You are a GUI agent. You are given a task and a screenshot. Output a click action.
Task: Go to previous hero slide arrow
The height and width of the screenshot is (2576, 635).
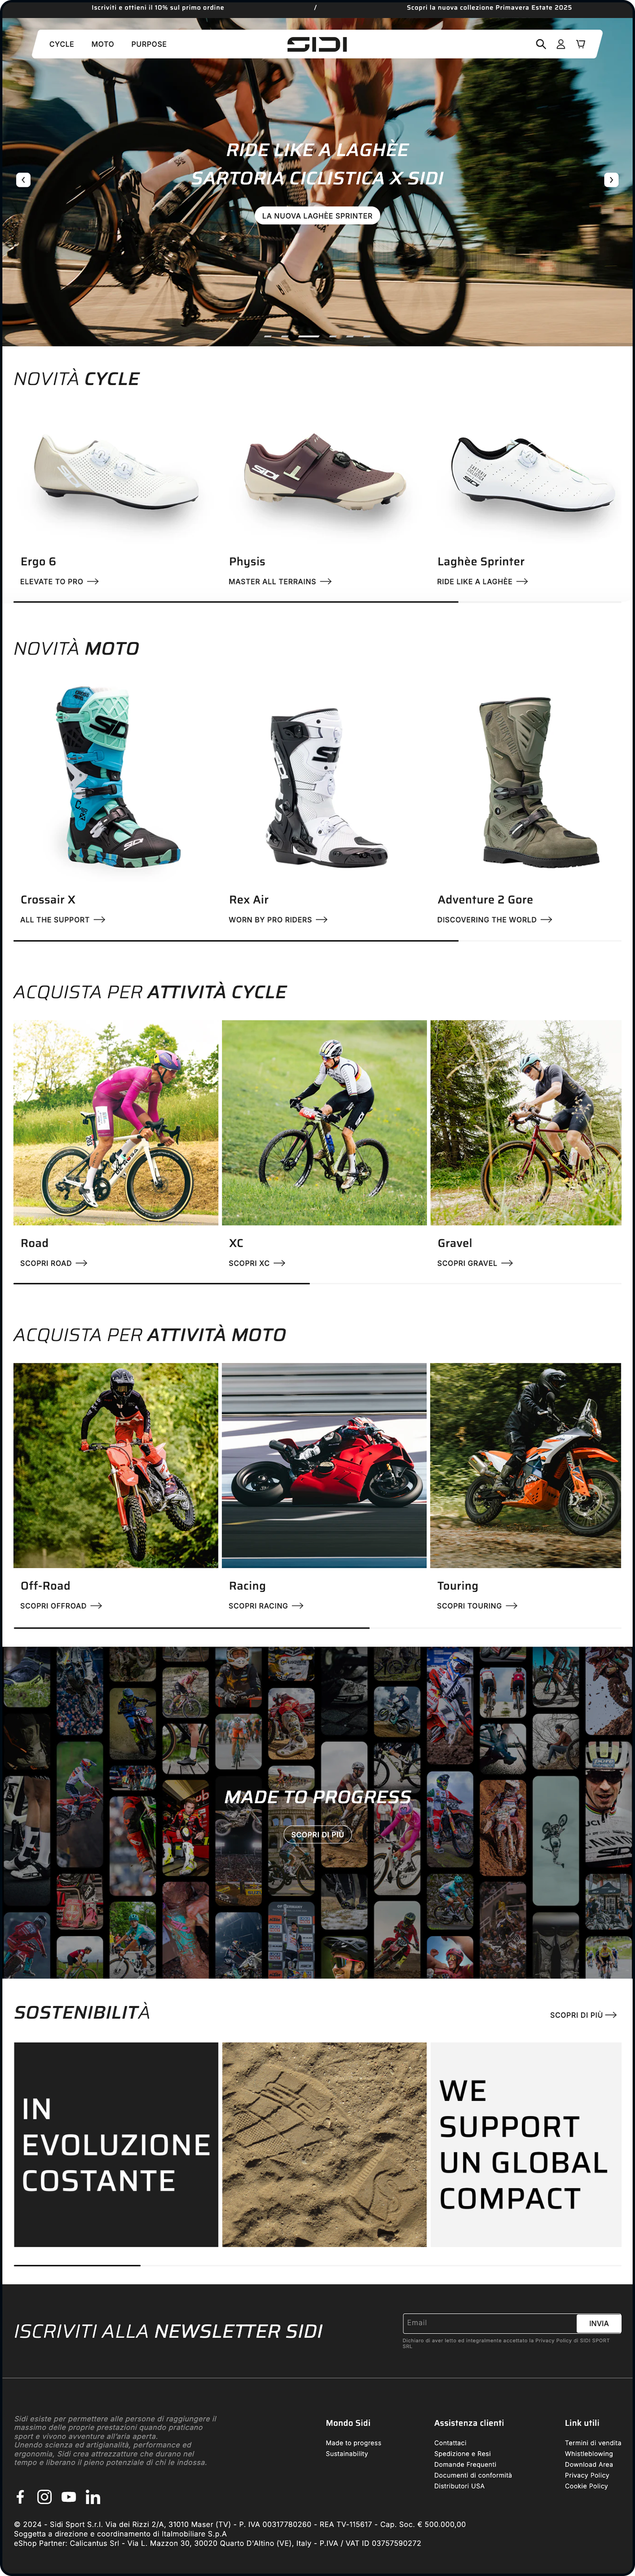(23, 180)
